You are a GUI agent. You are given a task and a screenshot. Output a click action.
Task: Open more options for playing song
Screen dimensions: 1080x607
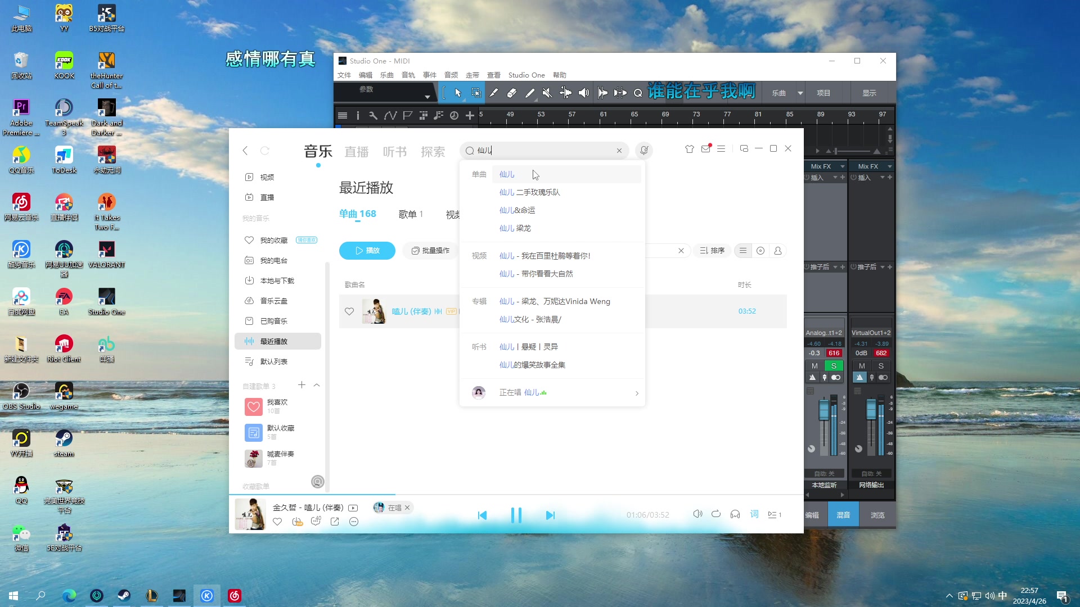354,522
